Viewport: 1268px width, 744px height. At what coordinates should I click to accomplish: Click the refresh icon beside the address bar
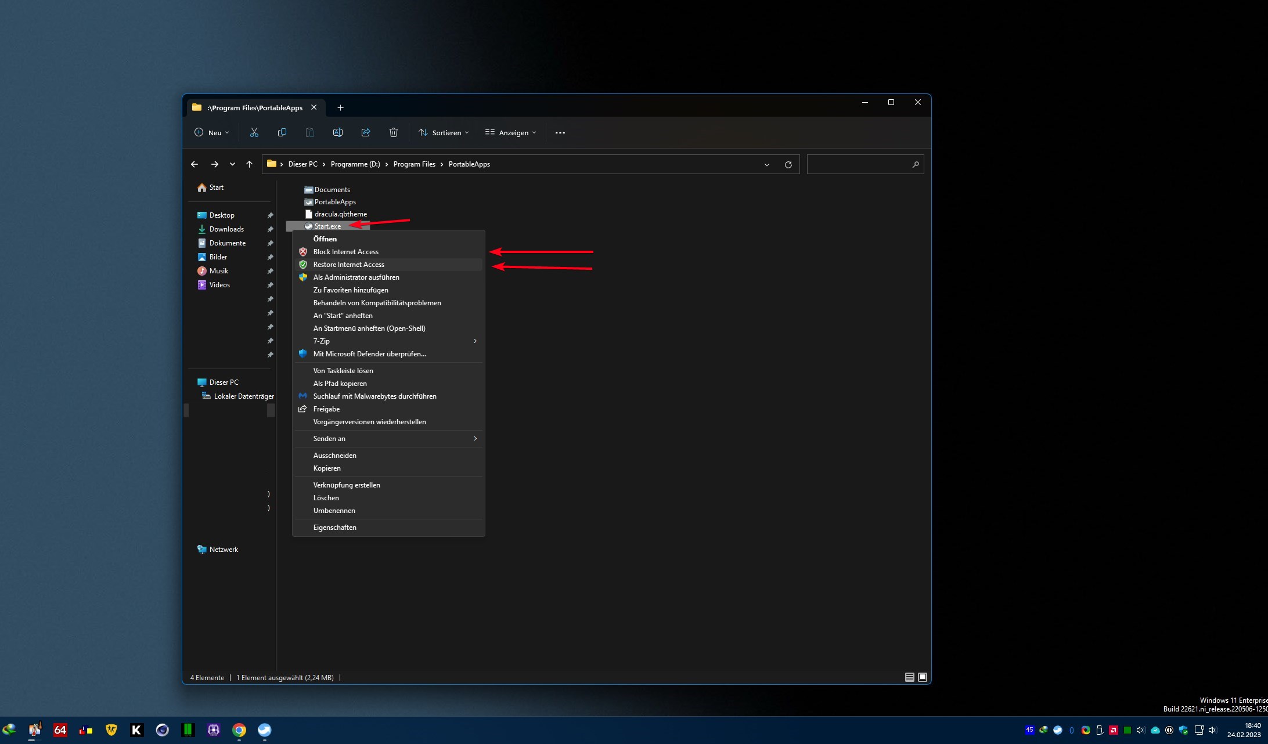[x=788, y=165]
